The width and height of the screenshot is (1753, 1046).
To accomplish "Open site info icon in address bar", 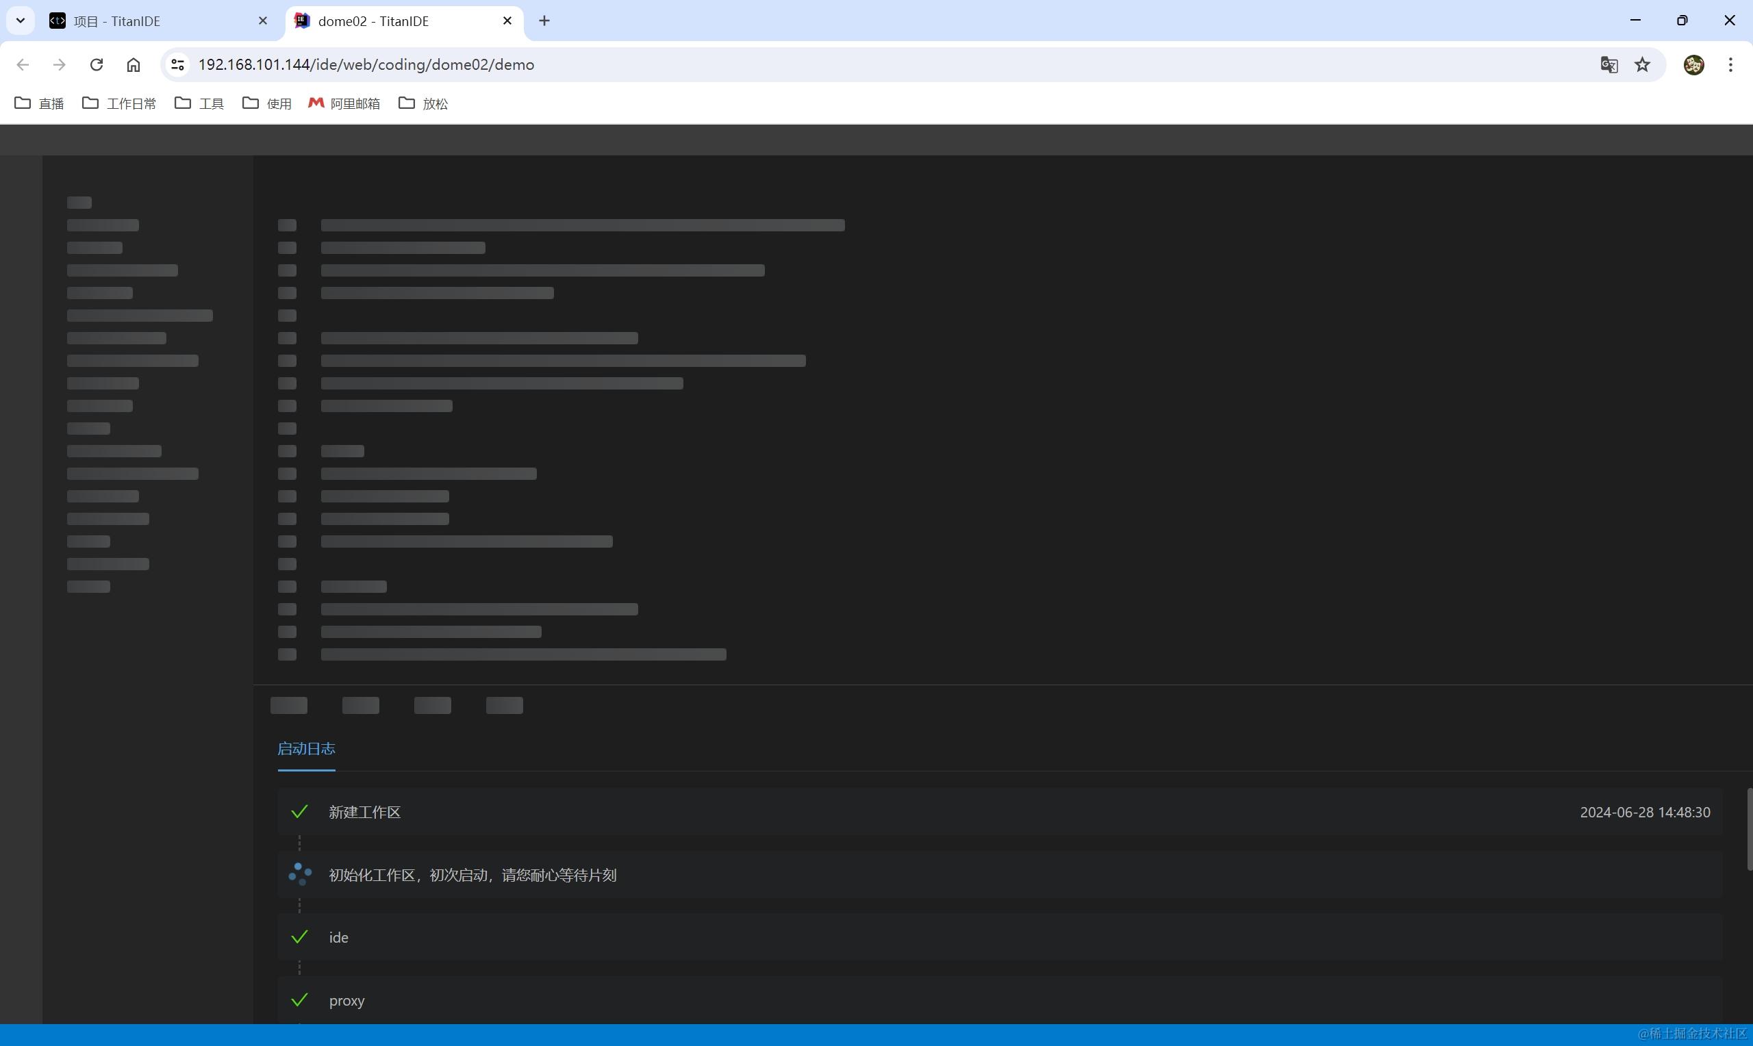I will point(177,65).
